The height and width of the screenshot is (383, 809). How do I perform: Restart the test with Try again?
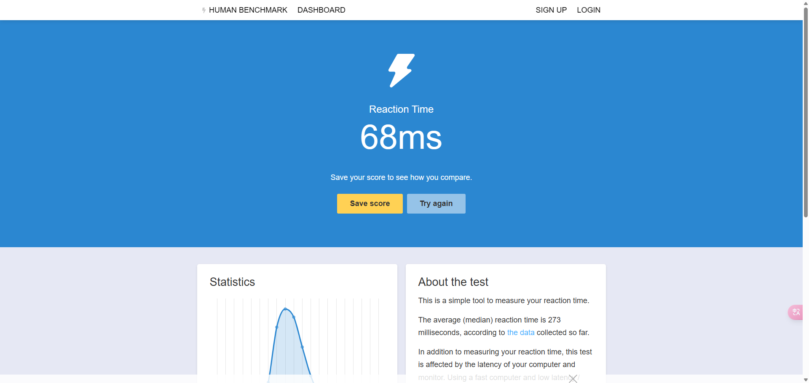pos(436,203)
